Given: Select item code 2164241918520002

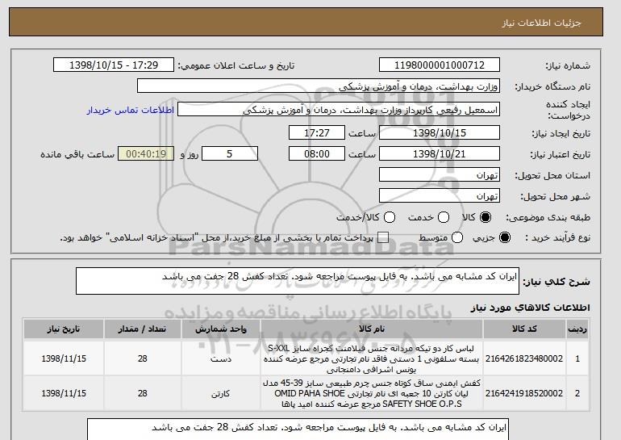Looking at the screenshot, I should click(524, 393).
